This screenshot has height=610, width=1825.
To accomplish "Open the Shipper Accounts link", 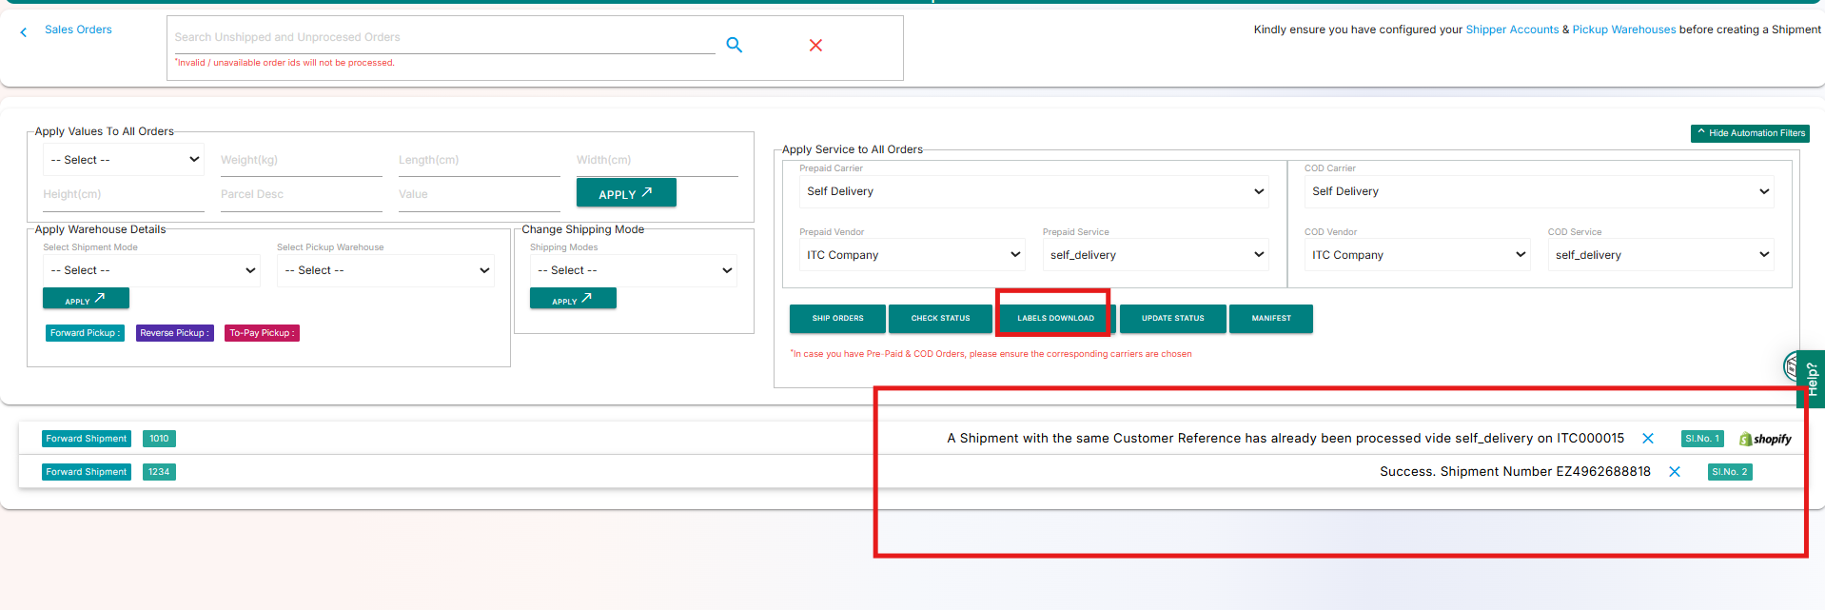I will 1512,30.
